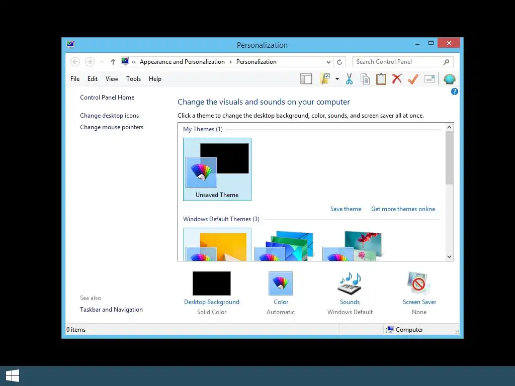515x386 pixels.
Task: Go up one level with Up arrow
Action: (x=113, y=62)
